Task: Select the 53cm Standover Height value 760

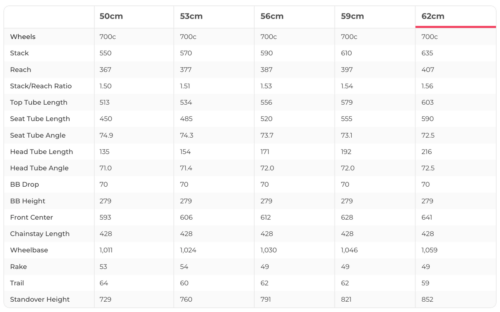Action: click(186, 300)
